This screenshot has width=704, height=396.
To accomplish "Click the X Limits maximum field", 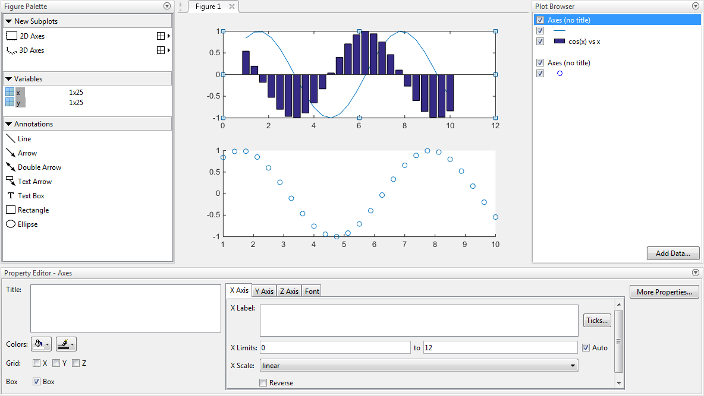I will click(x=500, y=347).
